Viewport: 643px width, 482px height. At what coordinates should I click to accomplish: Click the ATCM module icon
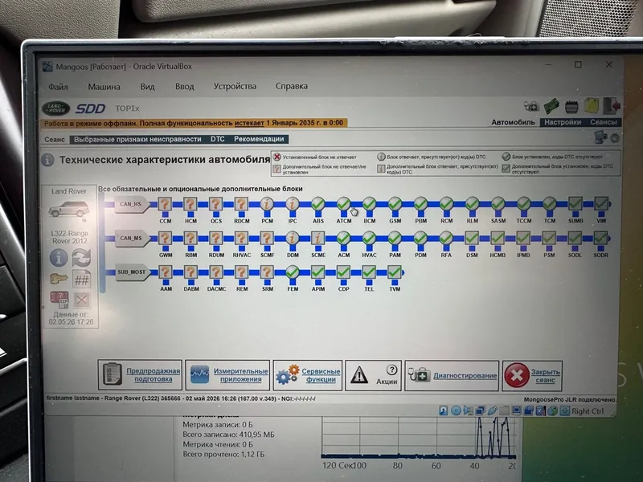click(x=344, y=204)
